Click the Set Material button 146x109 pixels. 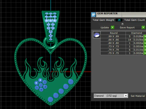tap(138, 96)
